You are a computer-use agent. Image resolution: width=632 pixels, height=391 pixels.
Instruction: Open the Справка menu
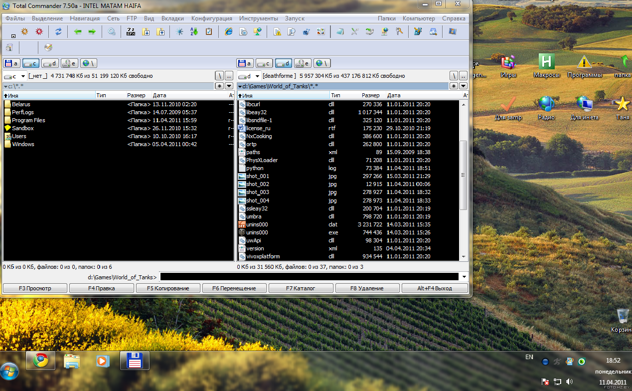454,18
